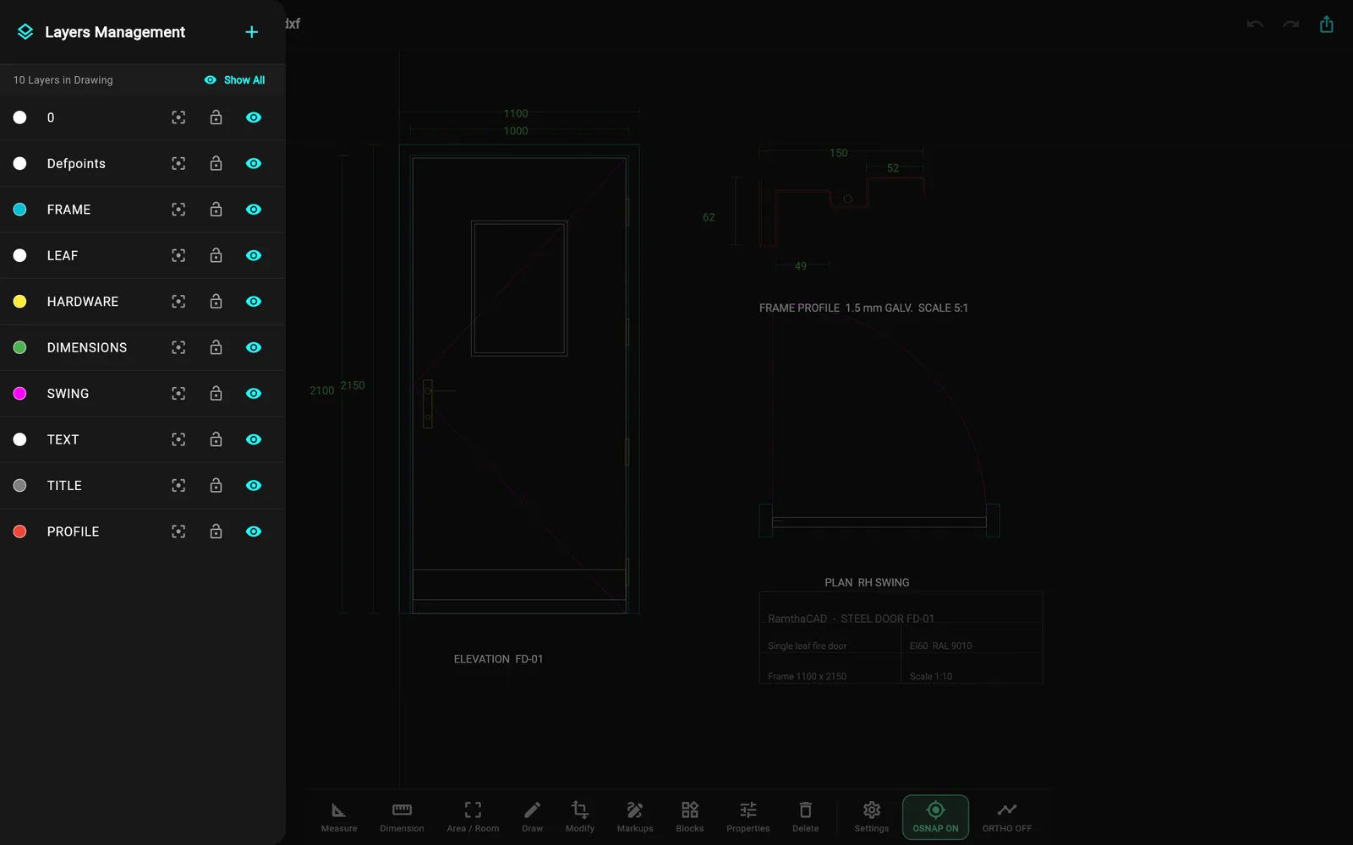Image resolution: width=1353 pixels, height=845 pixels.
Task: Add a new layer with plus icon
Action: coord(251,32)
